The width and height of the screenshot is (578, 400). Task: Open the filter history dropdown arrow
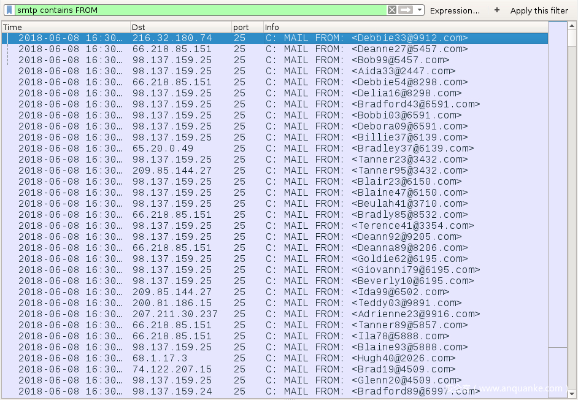[420, 10]
